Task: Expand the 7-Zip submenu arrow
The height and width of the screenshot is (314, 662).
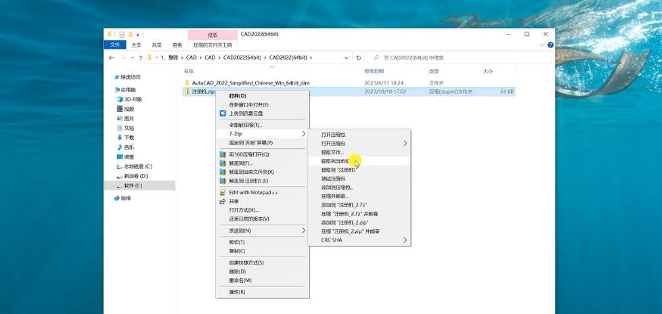Action: point(303,134)
